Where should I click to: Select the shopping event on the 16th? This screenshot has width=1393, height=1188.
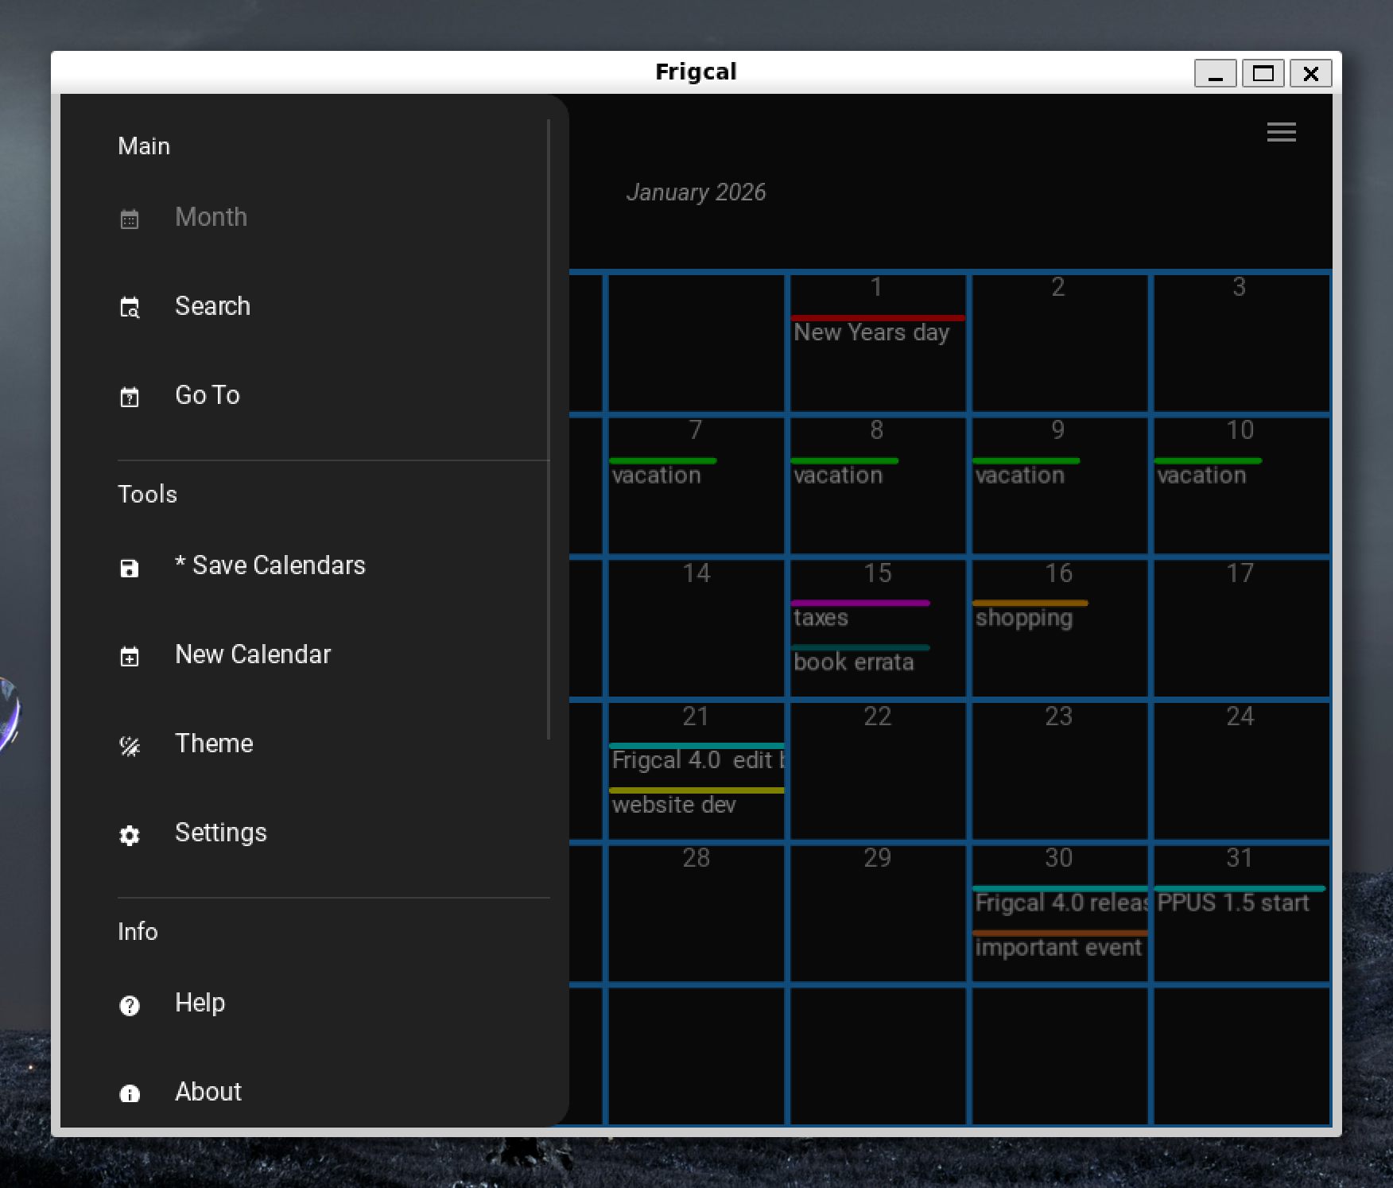pyautogui.click(x=1023, y=618)
